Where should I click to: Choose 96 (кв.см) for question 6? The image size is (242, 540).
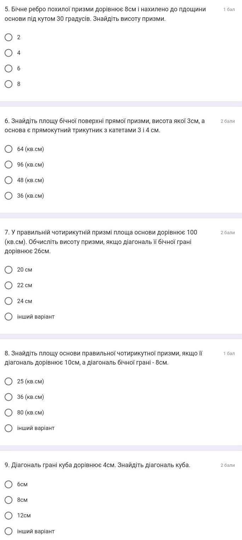(8, 164)
